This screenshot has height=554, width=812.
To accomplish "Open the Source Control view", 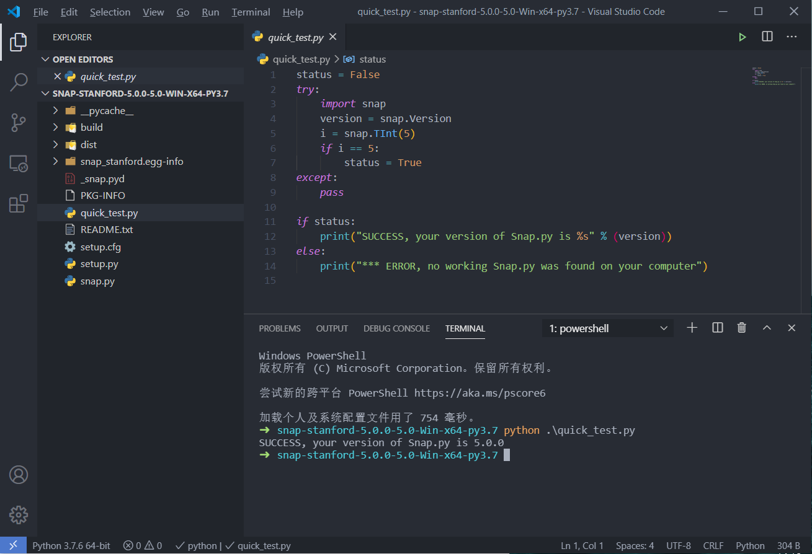I will click(x=19, y=123).
